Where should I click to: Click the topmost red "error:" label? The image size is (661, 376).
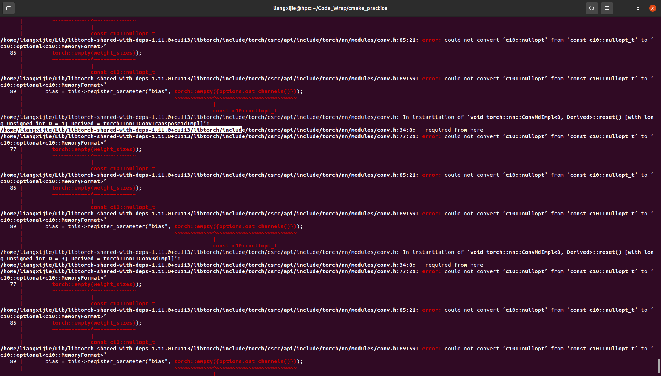click(x=431, y=40)
